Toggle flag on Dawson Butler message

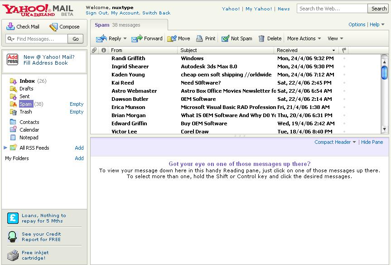(344, 99)
